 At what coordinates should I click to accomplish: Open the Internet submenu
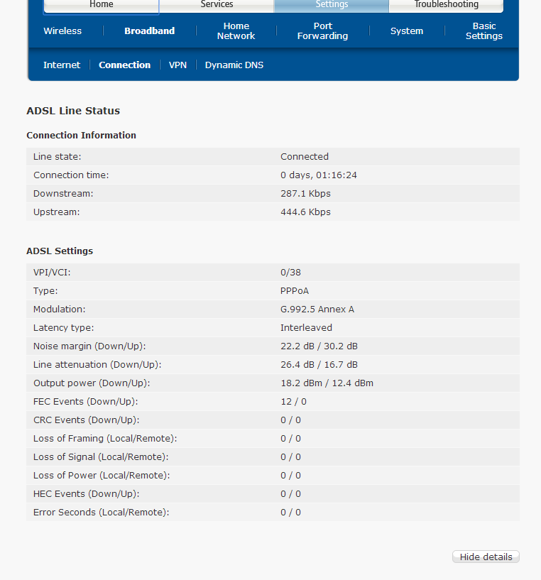pos(62,65)
